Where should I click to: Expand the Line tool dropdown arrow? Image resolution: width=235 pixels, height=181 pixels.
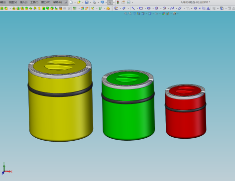(137, 8)
